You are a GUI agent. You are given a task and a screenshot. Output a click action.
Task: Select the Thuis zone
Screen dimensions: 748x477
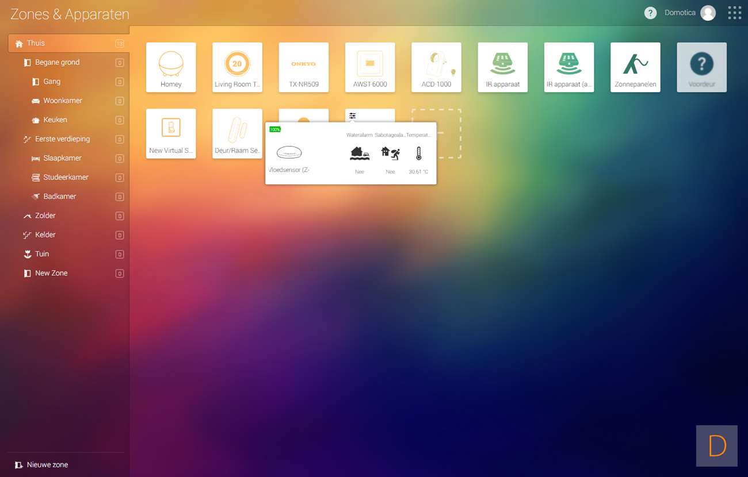click(68, 43)
